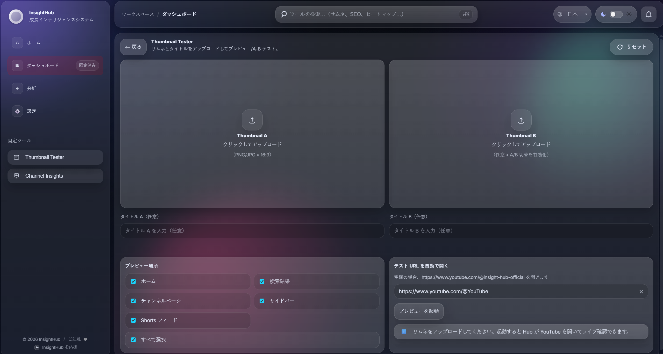Click the リセット button
This screenshot has width=663, height=354.
(x=631, y=47)
